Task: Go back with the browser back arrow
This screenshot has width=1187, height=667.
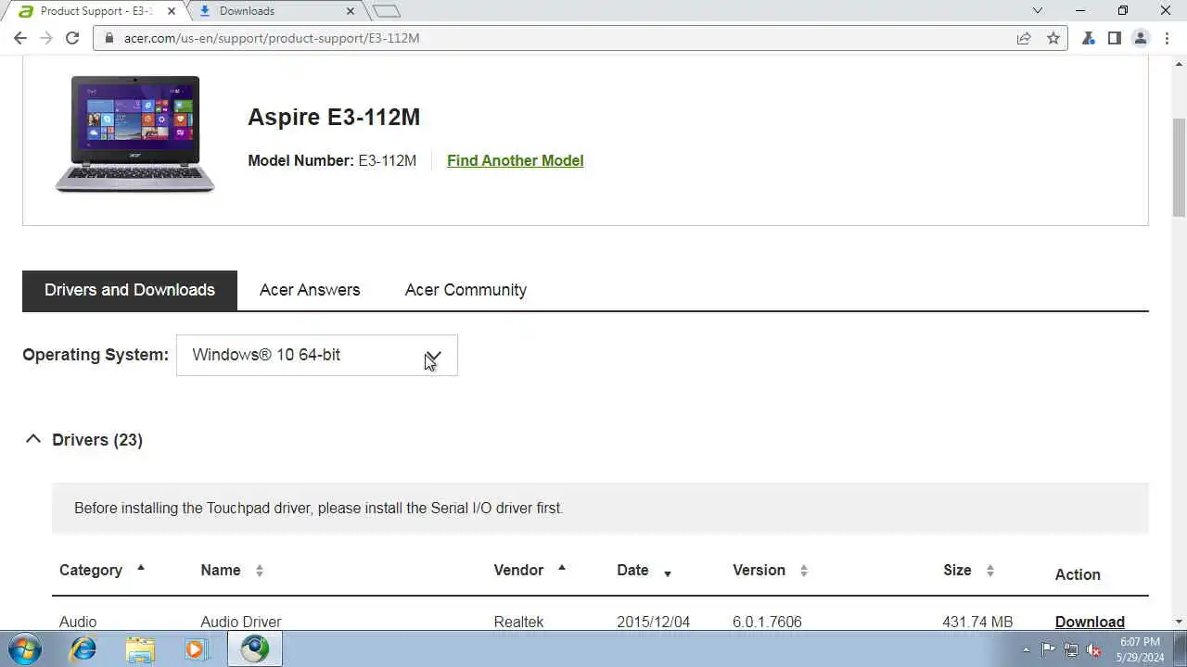Action: tap(20, 38)
